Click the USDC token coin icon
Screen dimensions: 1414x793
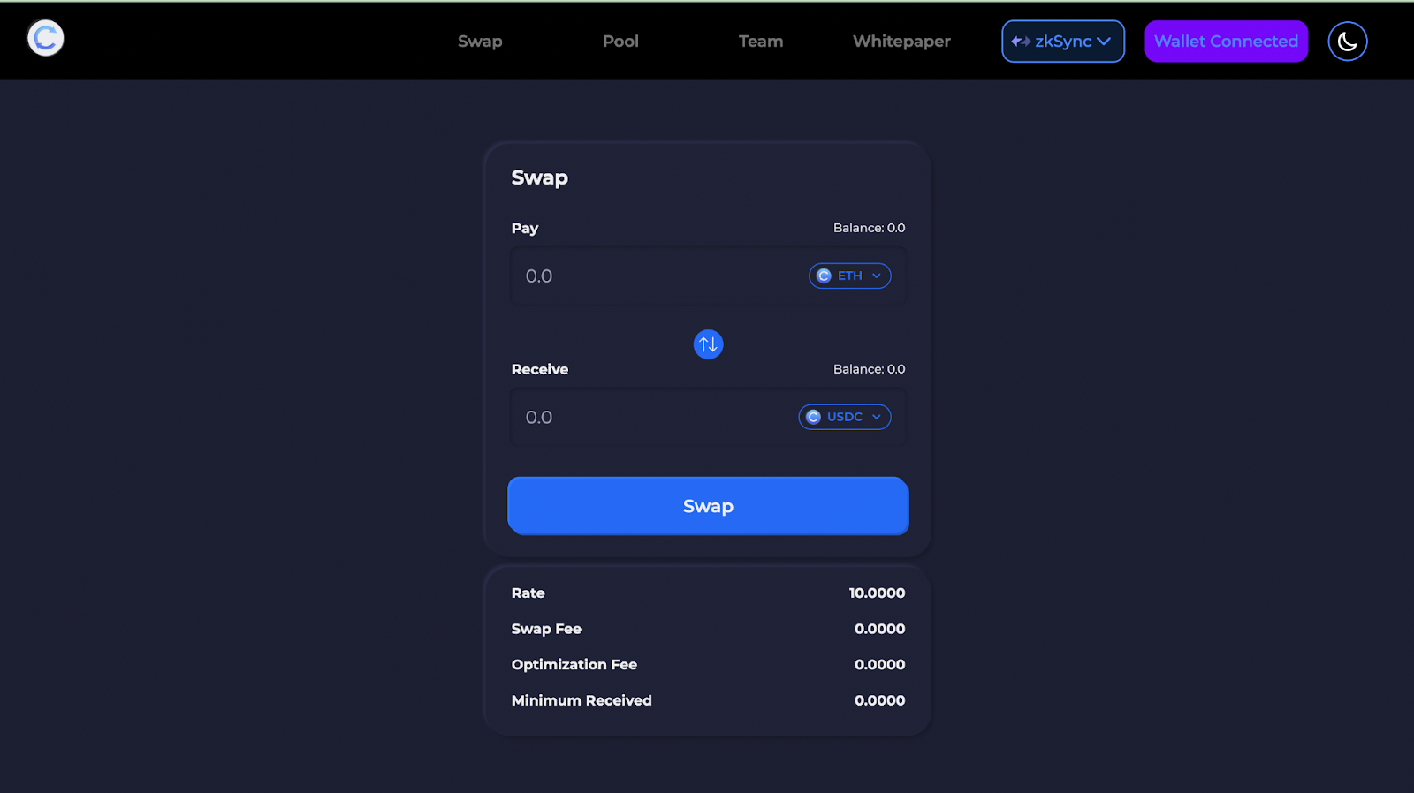(814, 417)
